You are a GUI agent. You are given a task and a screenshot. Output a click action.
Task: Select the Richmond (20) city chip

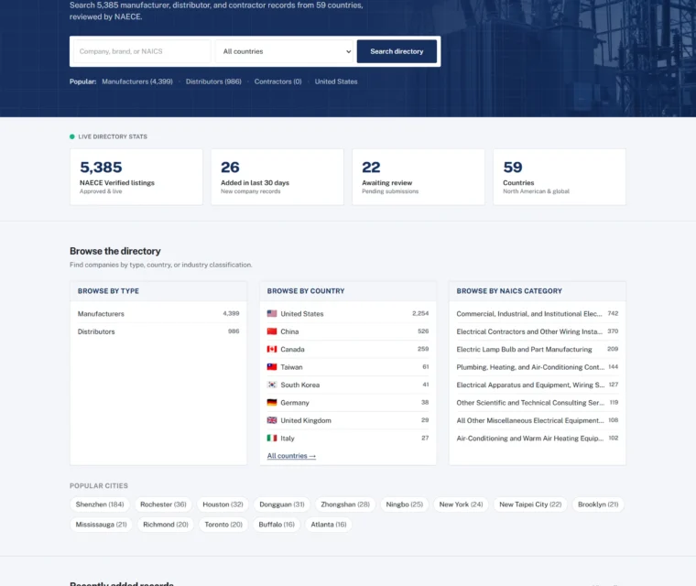(166, 525)
